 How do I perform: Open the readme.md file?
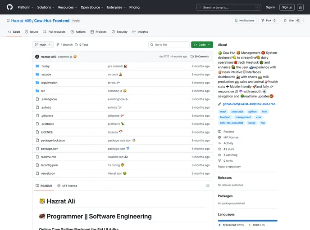48,157
